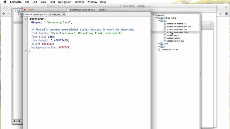Select bootstrap-theme.css in file browser
The image size is (230, 129).
pyautogui.click(x=176, y=24)
